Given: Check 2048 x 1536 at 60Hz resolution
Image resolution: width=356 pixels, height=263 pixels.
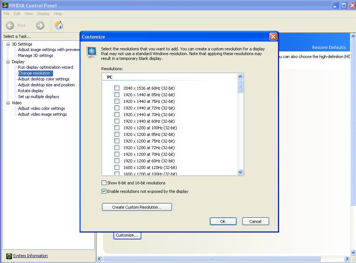Looking at the screenshot, I should pyautogui.click(x=117, y=88).
